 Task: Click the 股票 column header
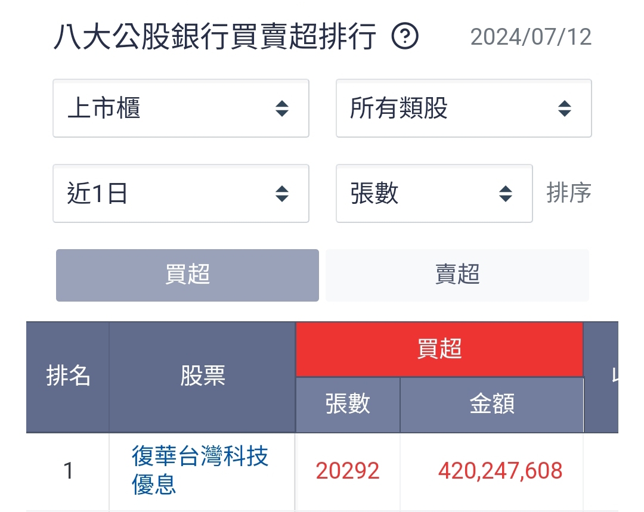pyautogui.click(x=203, y=377)
